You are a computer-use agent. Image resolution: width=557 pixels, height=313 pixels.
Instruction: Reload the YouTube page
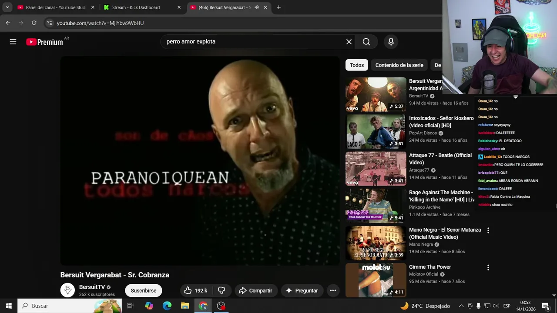click(x=34, y=23)
